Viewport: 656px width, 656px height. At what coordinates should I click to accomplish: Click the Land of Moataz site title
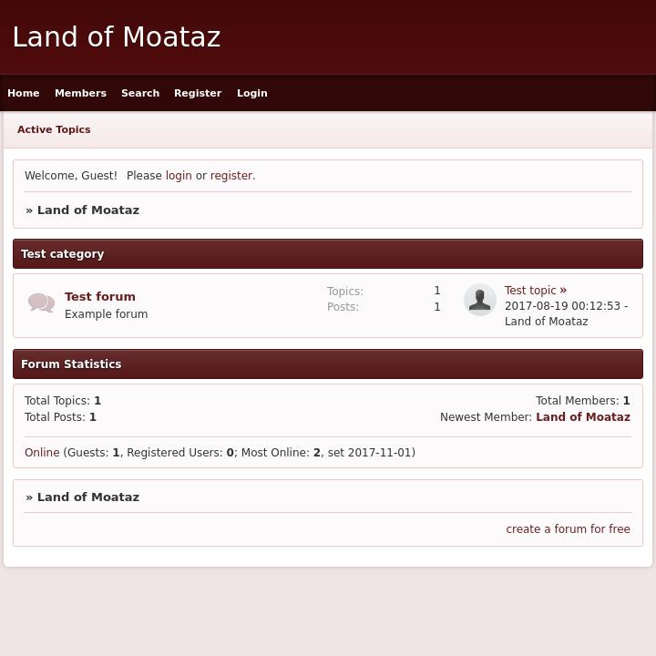(117, 37)
